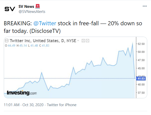The height and width of the screenshot is (115, 151).
Task: Open the @Twitter mention link
Action: pyautogui.click(x=45, y=23)
